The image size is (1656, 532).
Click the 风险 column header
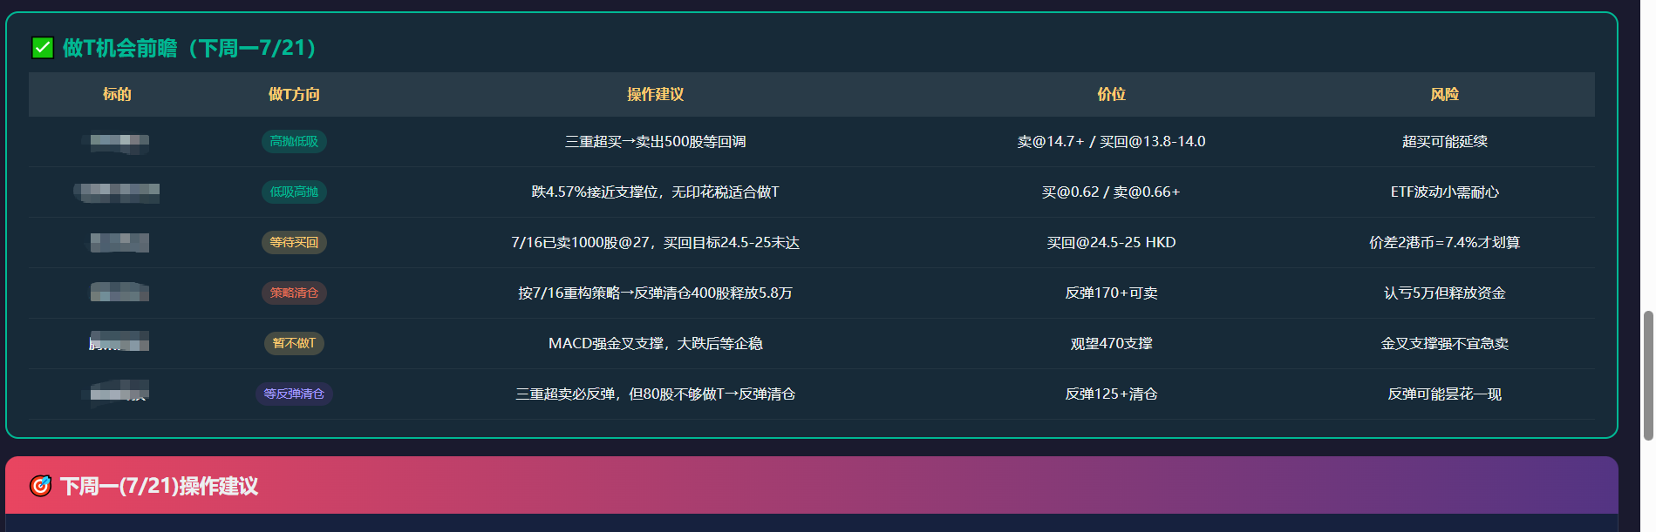tap(1444, 94)
